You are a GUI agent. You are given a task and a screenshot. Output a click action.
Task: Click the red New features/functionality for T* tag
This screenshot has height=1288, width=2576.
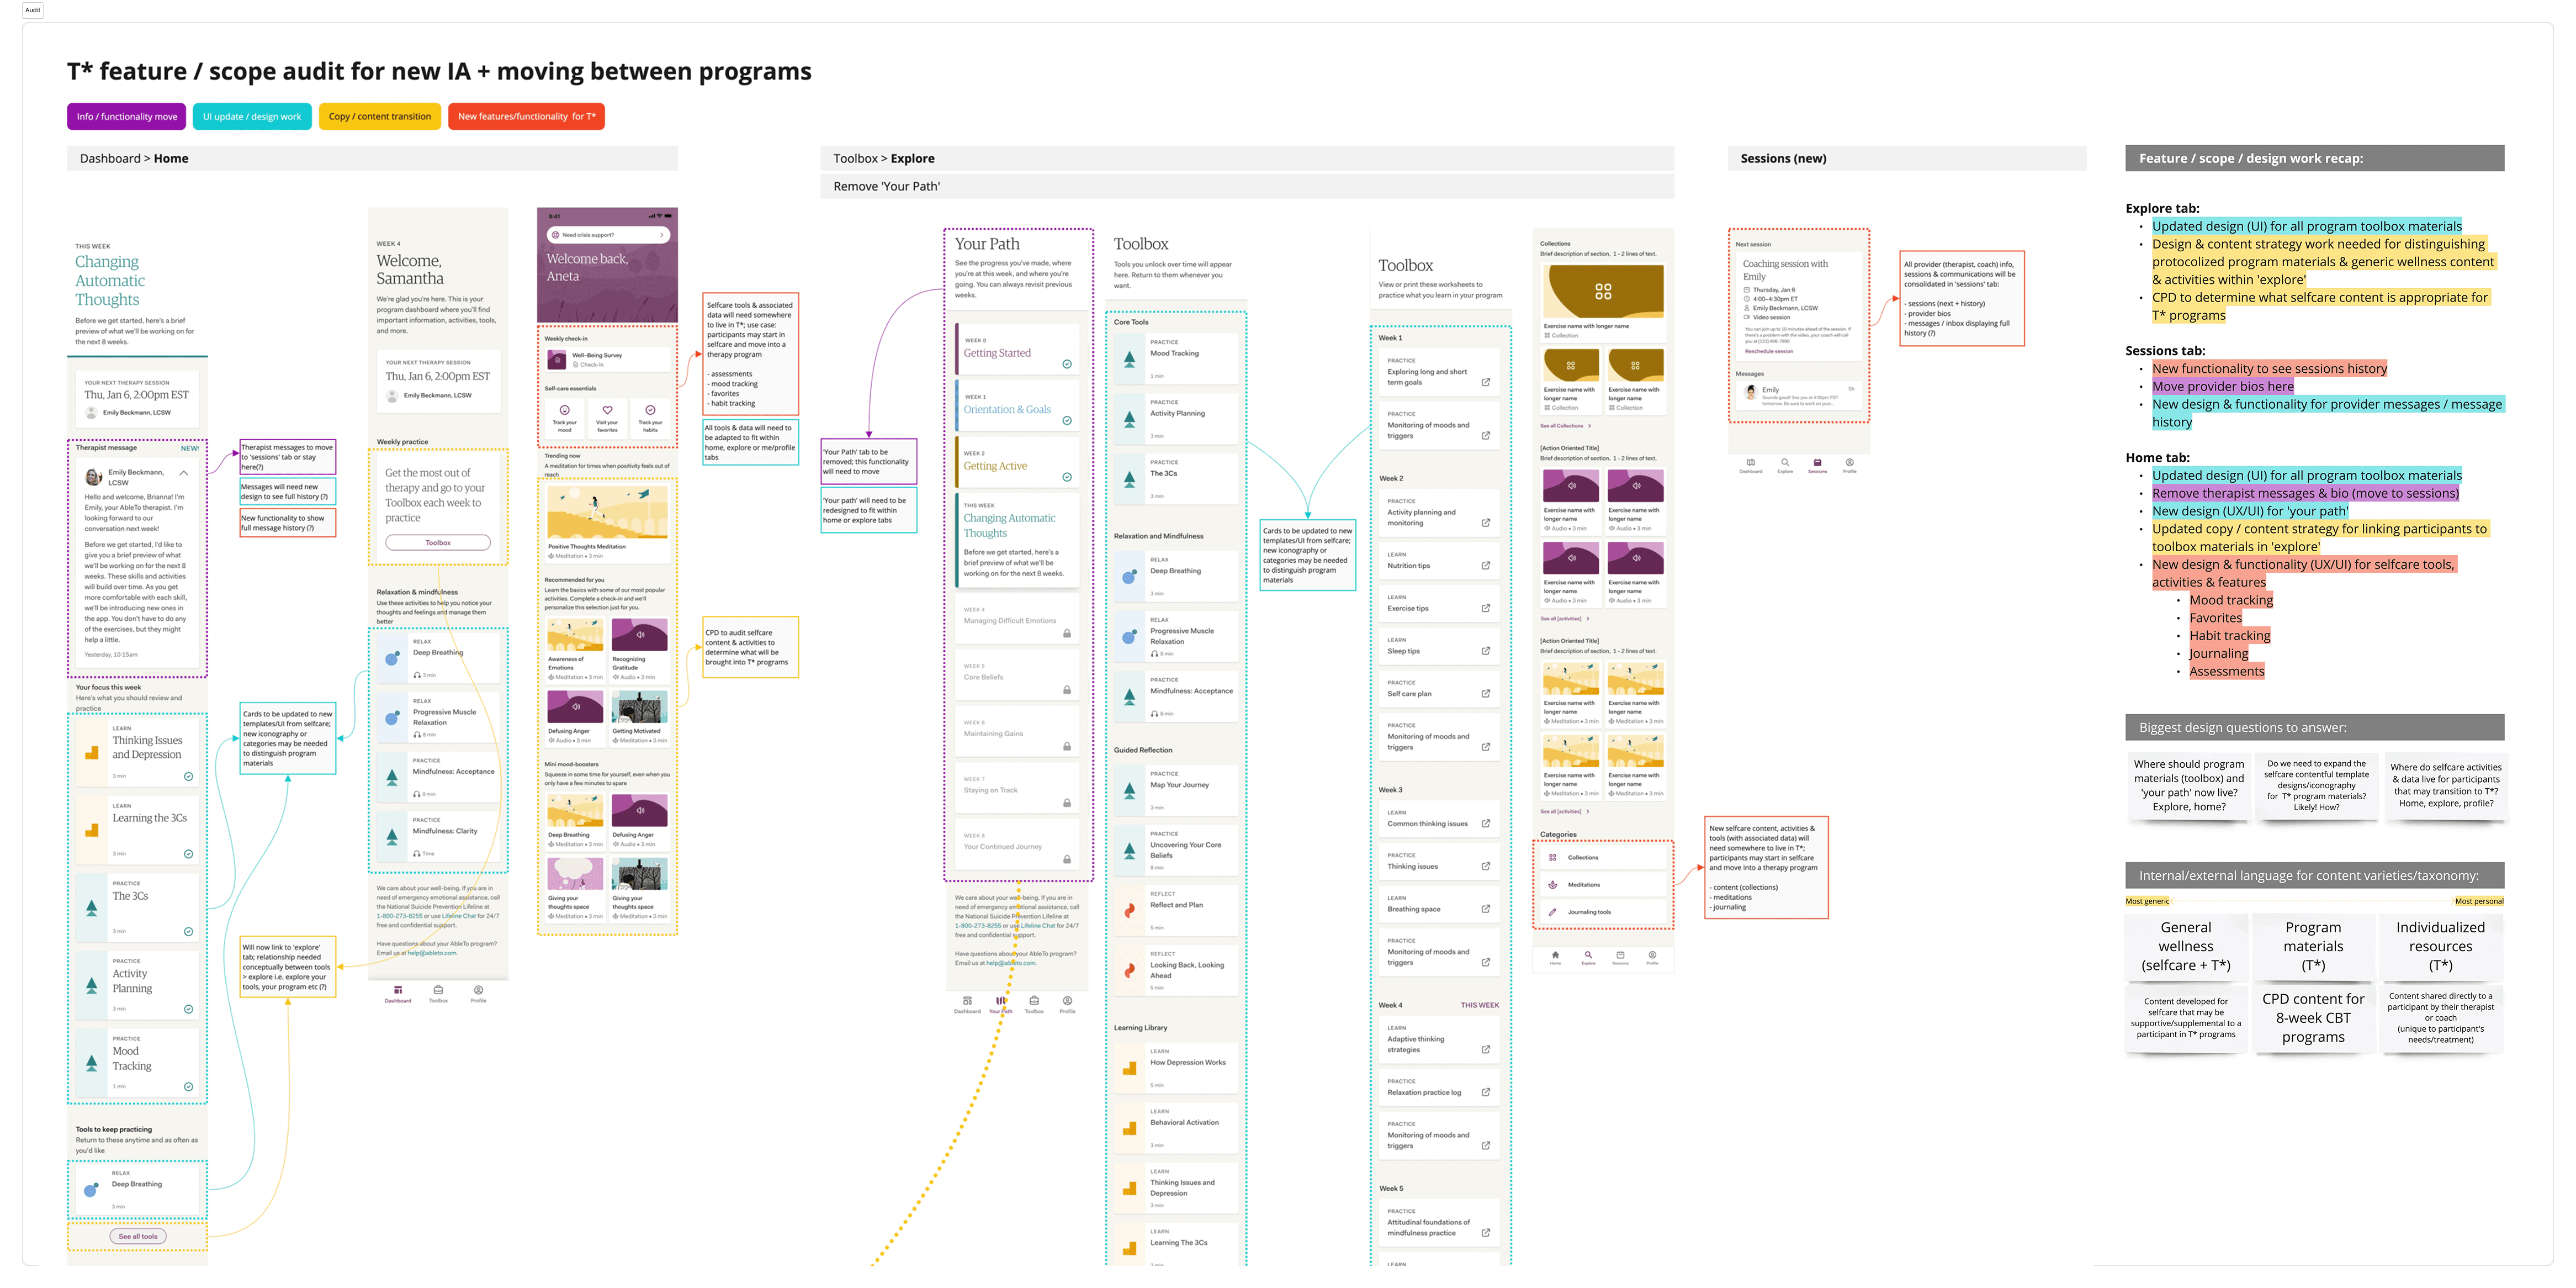526,116
